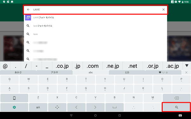The width and height of the screenshot is (191, 119).
Task: Tap the four-way cursor move key
Action: point(57,107)
